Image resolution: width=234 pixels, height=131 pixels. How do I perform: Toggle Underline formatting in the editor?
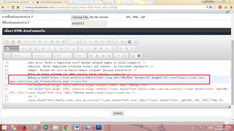[x=55, y=49]
